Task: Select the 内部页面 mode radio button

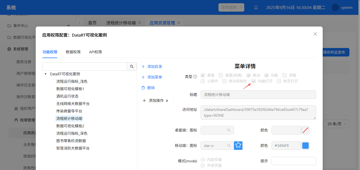Action: coord(203,160)
